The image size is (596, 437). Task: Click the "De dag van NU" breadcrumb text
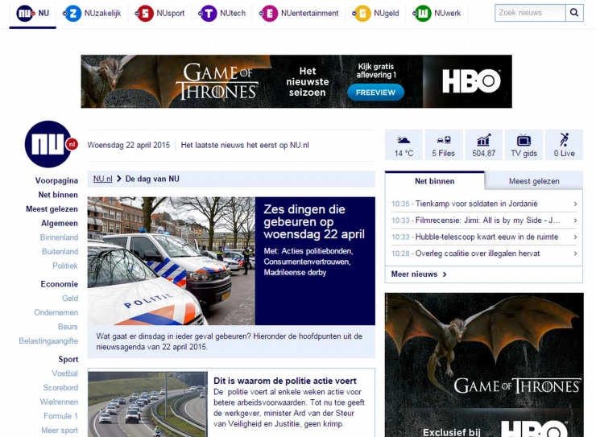[x=152, y=179]
